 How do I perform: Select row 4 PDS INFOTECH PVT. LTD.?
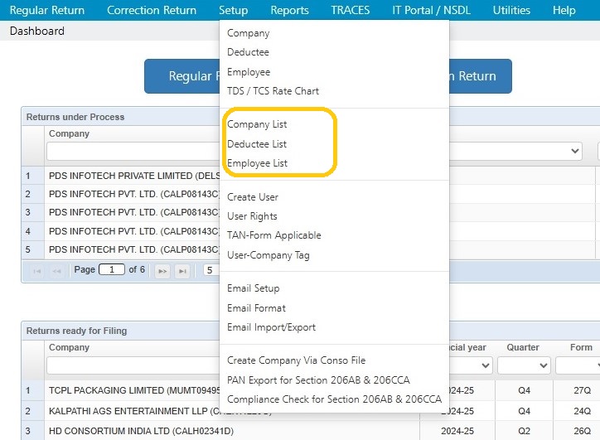point(133,231)
